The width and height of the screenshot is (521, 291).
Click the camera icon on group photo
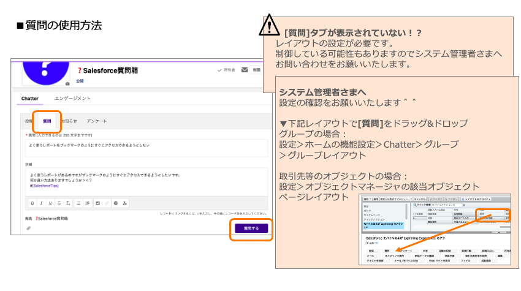click(67, 84)
